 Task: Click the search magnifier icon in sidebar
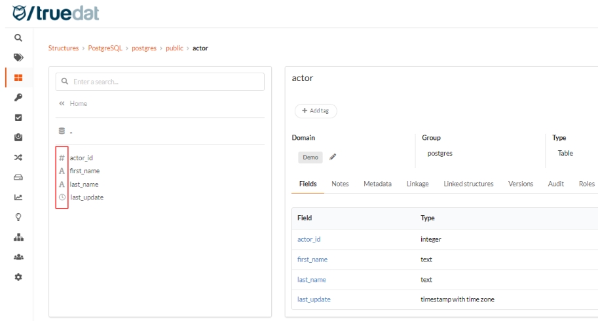[18, 38]
